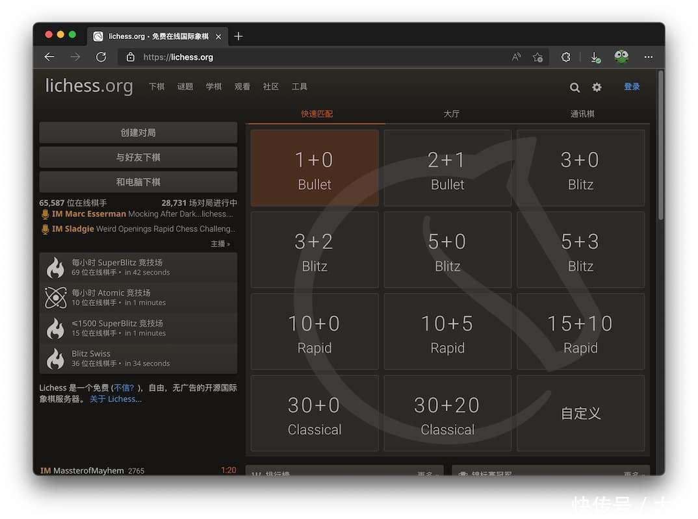The width and height of the screenshot is (698, 519).
Task: Open the browser ellipsis menu
Action: [649, 57]
